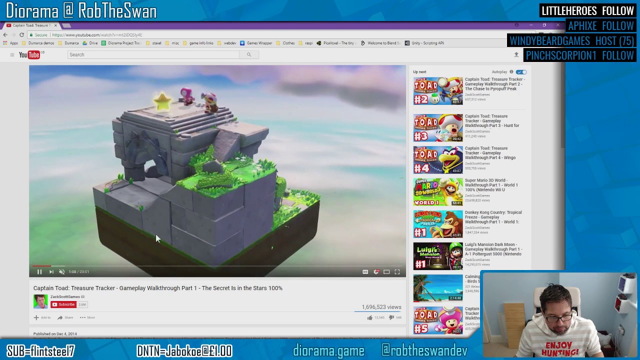Enter fullscreen mode
Screen dimensions: 640x360
point(397,272)
